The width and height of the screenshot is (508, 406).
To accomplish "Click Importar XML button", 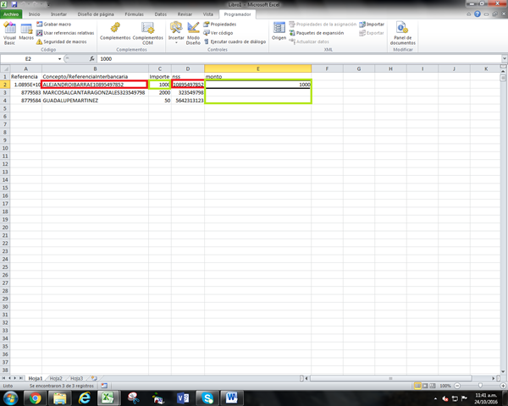I will pos(372,25).
